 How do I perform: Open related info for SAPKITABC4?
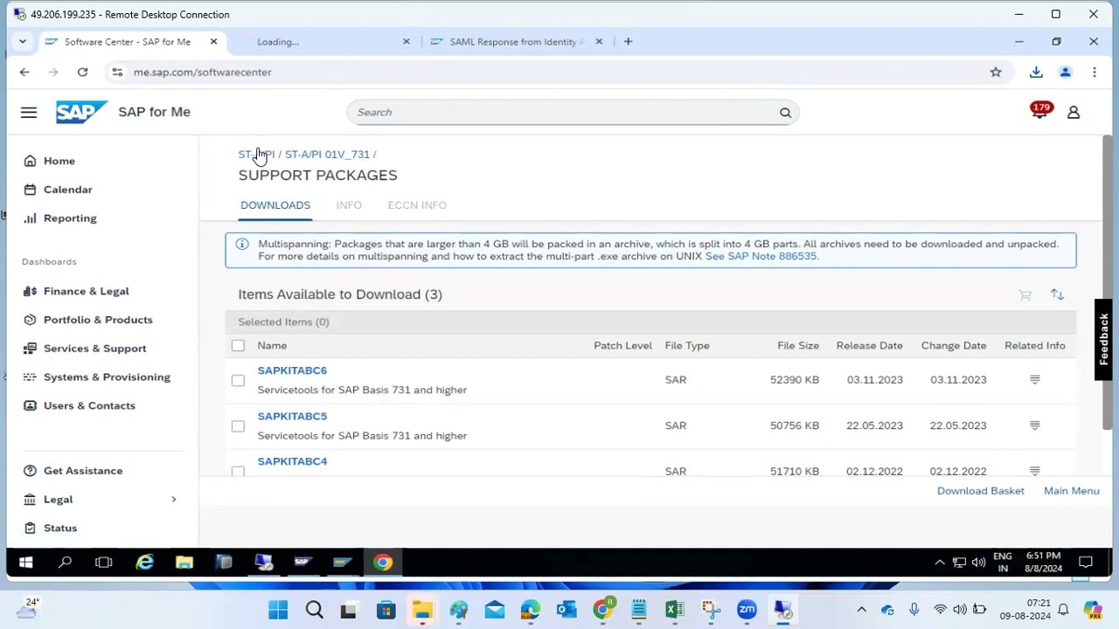coord(1035,471)
